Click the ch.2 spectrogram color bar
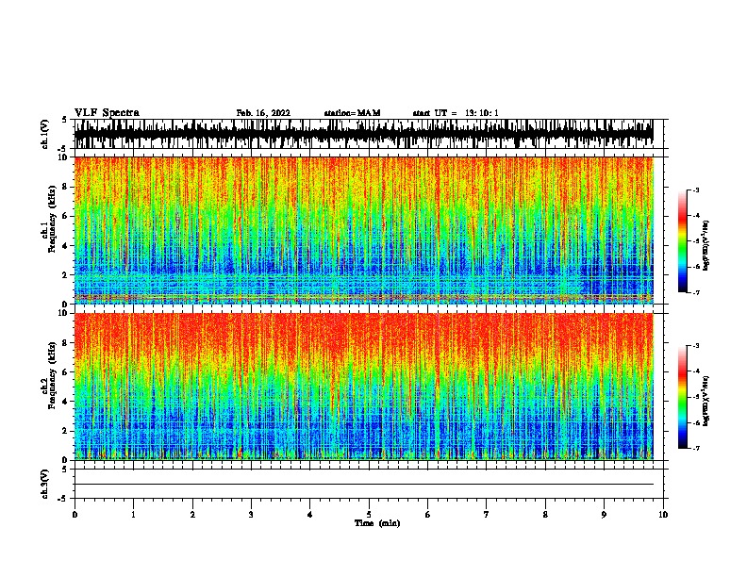 point(683,397)
